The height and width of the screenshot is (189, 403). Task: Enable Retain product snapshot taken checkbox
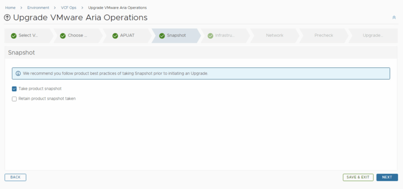(x=14, y=99)
